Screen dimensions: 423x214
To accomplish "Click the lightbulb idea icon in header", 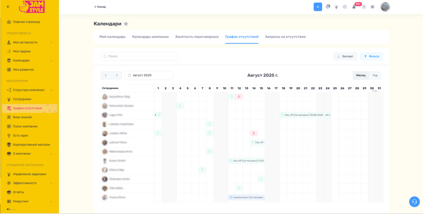I will pyautogui.click(x=336, y=7).
